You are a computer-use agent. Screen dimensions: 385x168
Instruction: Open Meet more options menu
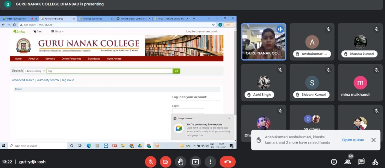(x=211, y=162)
